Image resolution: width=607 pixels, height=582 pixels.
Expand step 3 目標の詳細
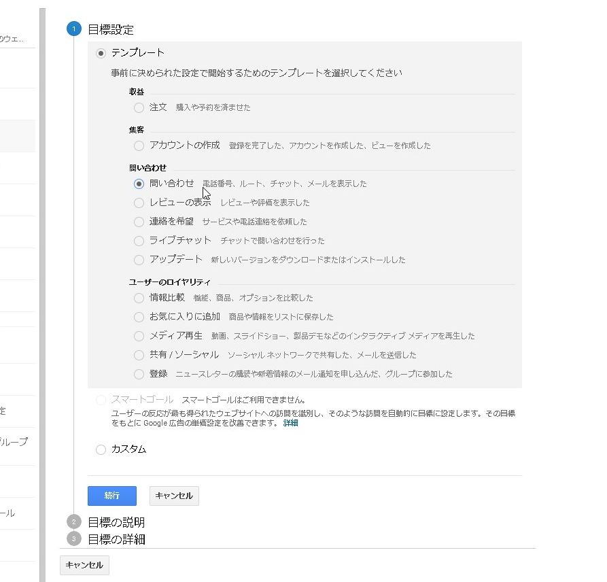click(116, 539)
